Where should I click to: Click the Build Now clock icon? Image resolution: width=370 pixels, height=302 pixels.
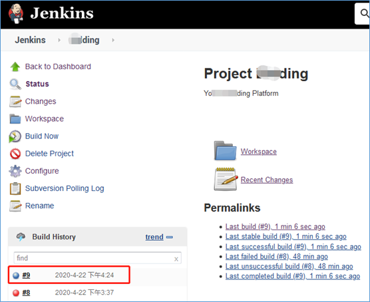(15, 136)
